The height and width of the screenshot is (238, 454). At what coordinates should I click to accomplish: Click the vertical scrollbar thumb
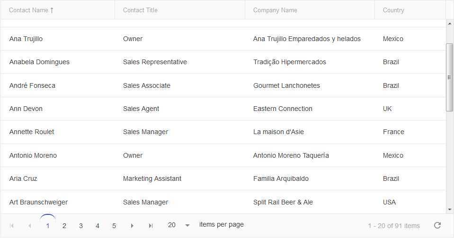(x=449, y=77)
